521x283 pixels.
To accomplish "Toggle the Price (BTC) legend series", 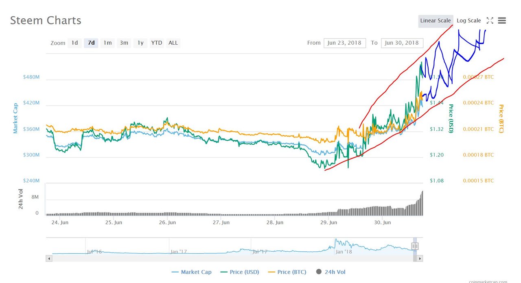I will pos(287,272).
